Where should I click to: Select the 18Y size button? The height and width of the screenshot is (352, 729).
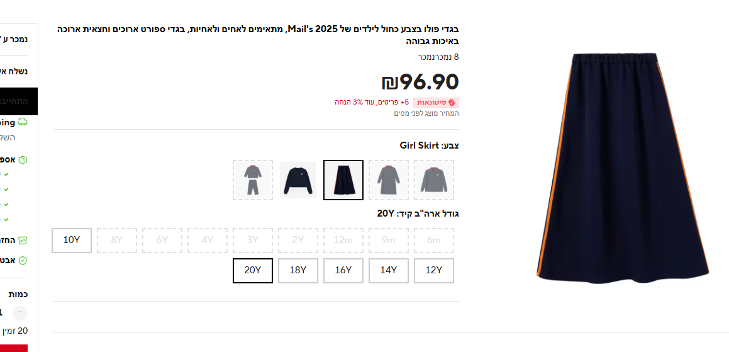coord(298,271)
